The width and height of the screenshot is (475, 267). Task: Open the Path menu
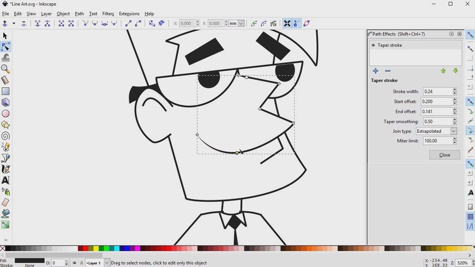tap(79, 14)
